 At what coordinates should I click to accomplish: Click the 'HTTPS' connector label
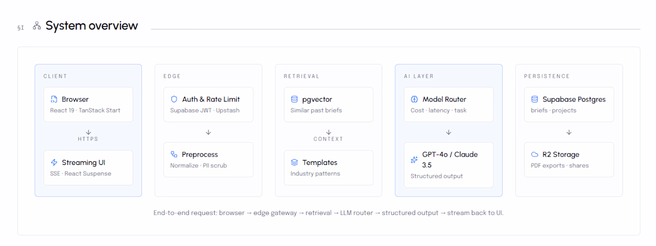[x=88, y=139]
